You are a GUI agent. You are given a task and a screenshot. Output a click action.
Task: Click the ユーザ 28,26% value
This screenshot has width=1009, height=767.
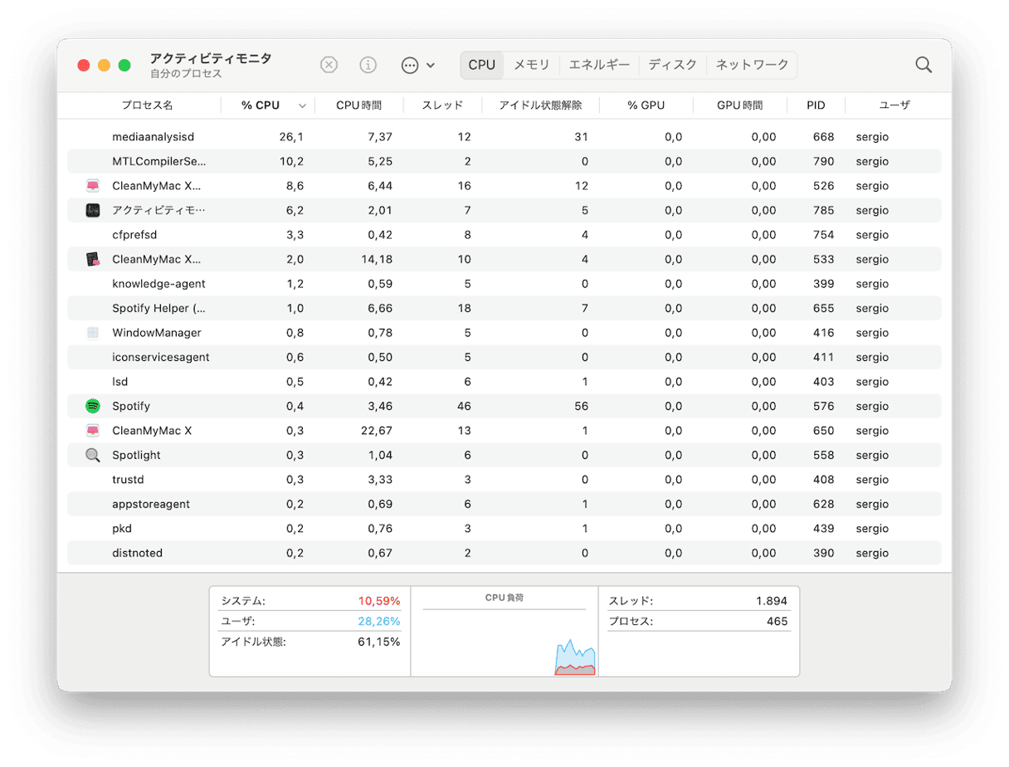tap(379, 621)
